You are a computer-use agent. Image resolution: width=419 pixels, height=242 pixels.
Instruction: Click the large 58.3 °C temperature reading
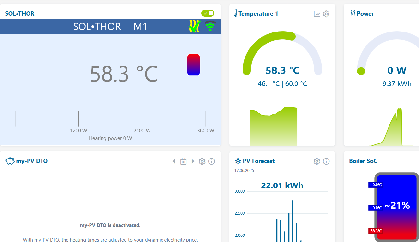click(x=123, y=74)
